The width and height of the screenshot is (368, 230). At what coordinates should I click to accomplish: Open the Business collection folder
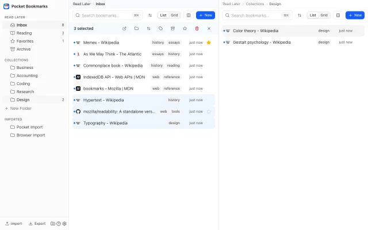(x=34, y=68)
